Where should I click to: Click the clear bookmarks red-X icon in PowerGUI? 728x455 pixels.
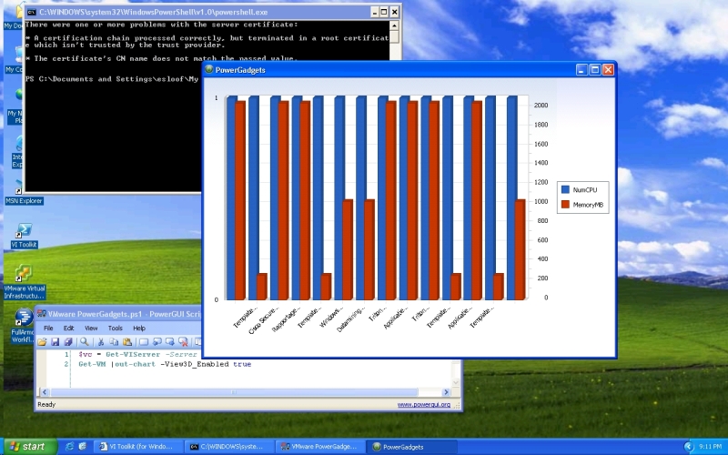pos(183,342)
